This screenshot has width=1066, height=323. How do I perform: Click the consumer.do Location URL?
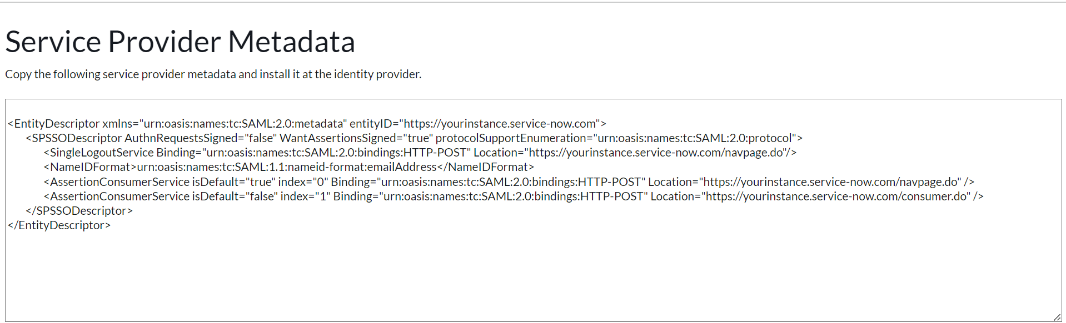pos(838,196)
